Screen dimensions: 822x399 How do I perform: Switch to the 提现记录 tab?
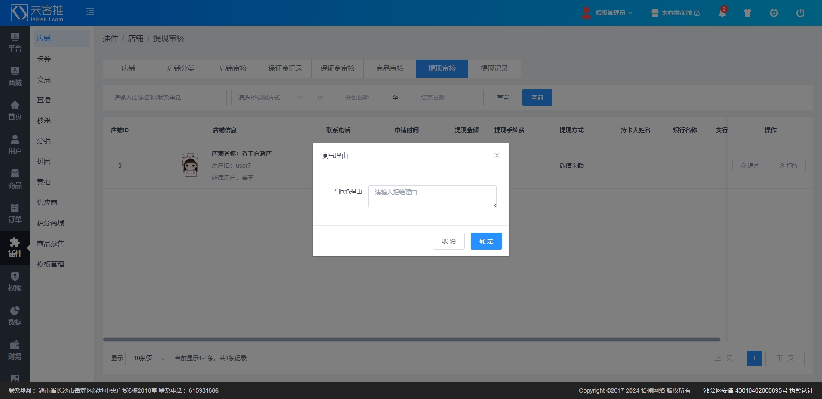(494, 68)
